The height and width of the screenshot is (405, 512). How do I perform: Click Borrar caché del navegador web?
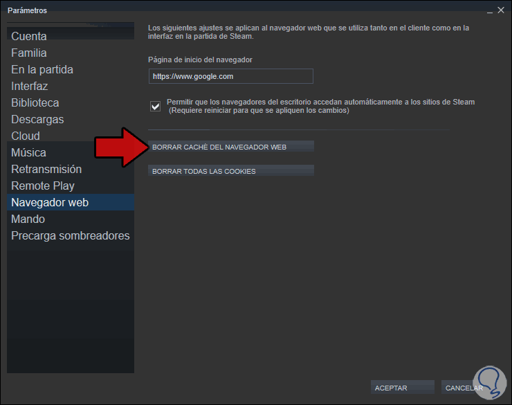tap(231, 147)
